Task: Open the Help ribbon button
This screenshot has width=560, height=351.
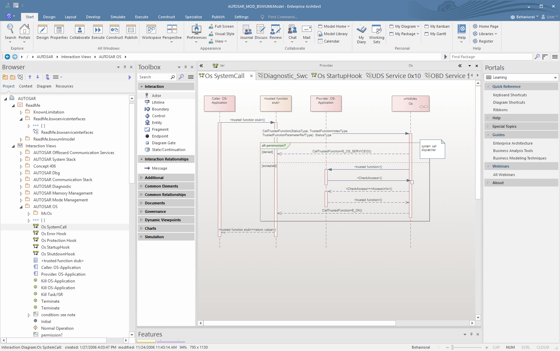Action: (x=462, y=33)
